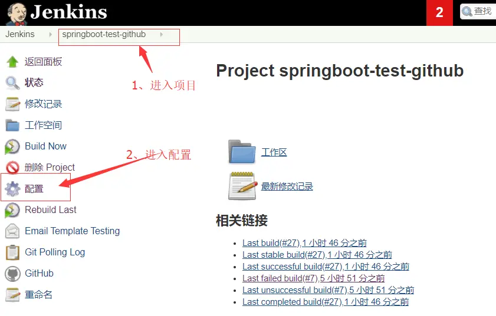Screen dimensions: 496x316
Task: Click the clipboard icon for Git Polling Log
Action: click(x=12, y=252)
